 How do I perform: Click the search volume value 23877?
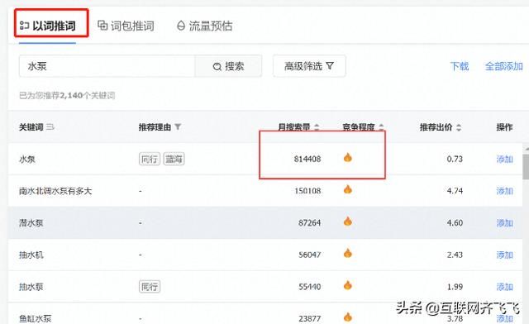(309, 318)
